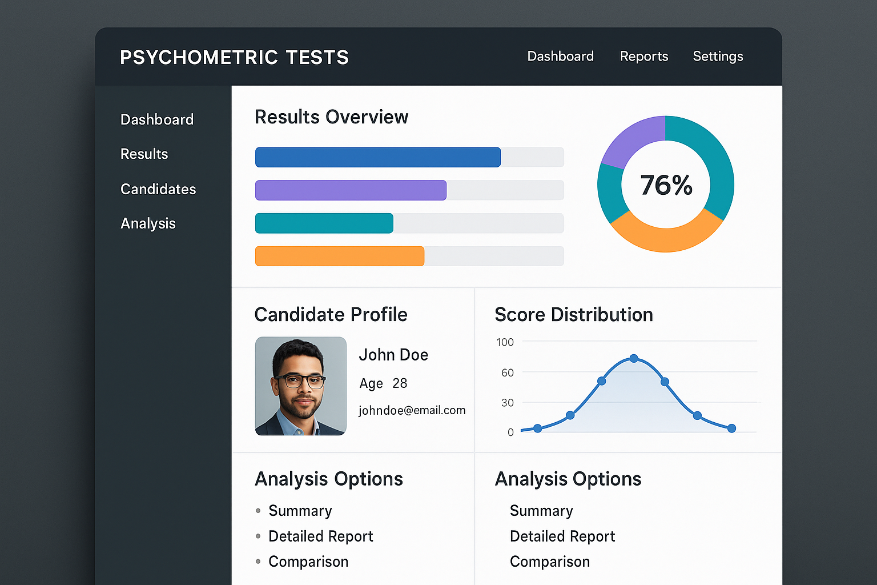Open the Dashboard item in the sidebar
This screenshot has width=877, height=585.
pos(156,119)
